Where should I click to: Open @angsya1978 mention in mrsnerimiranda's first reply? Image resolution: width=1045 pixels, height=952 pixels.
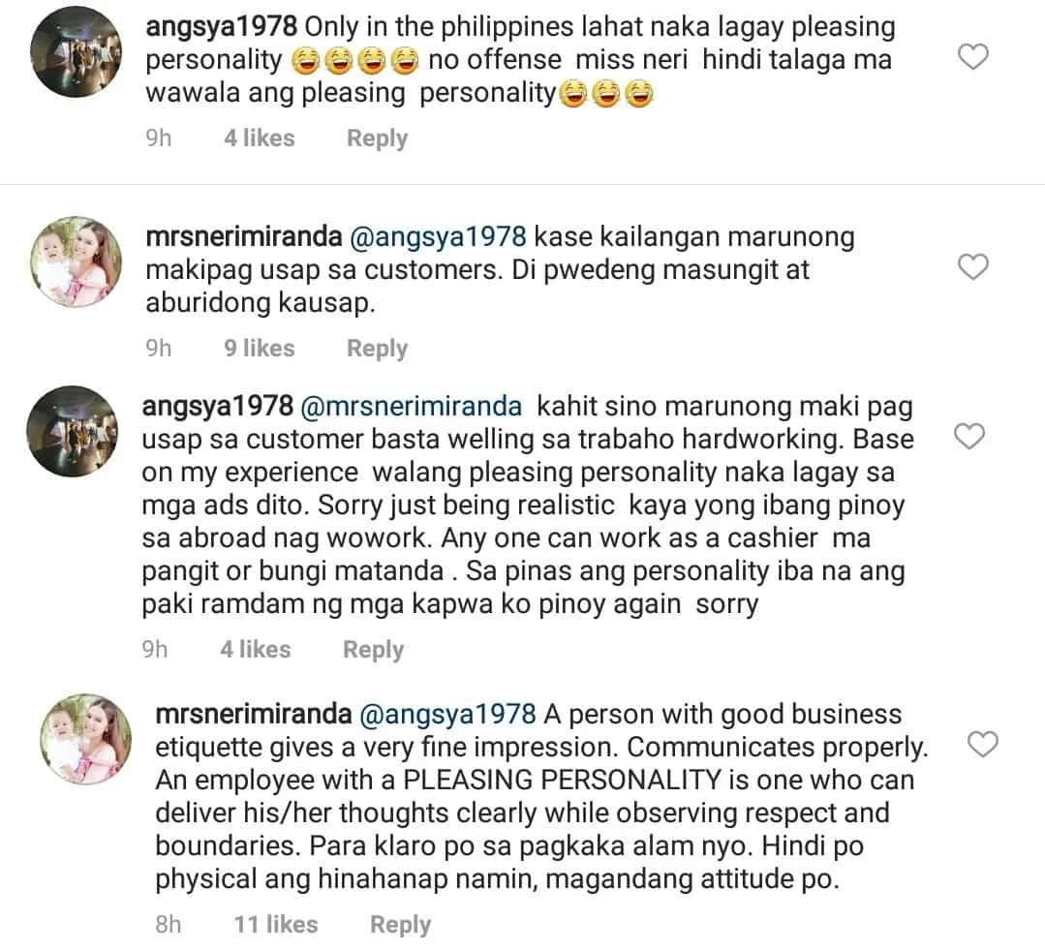point(438,237)
